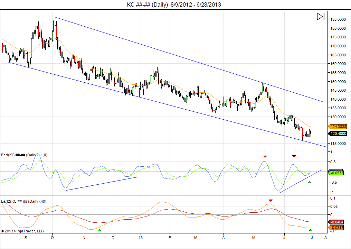Click the 150.0000 label on price axis

[338, 82]
